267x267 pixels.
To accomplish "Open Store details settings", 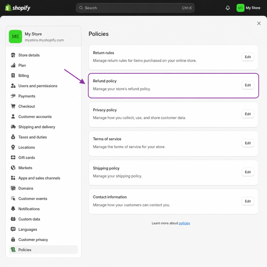I will [x=44, y=55].
